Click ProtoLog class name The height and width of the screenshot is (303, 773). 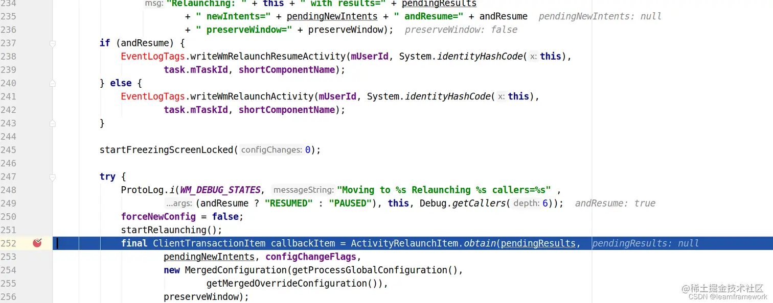[x=143, y=190]
